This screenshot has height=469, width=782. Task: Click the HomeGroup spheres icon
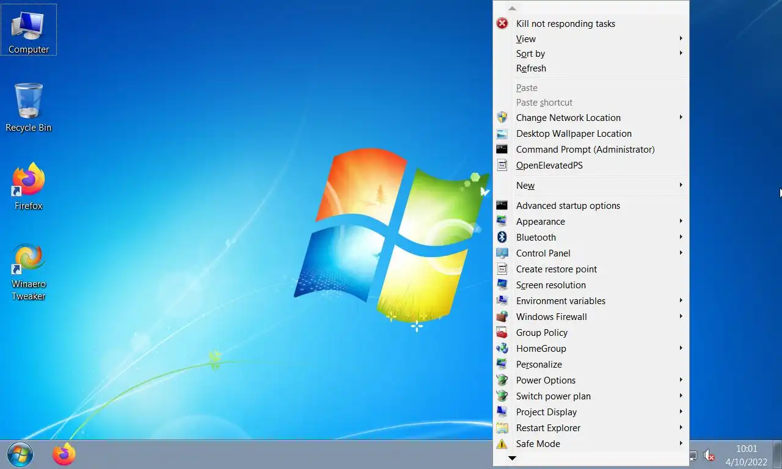(502, 348)
